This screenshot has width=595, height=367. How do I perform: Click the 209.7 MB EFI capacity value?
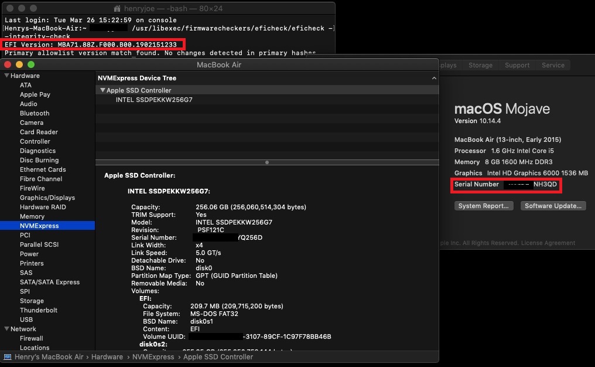pos(237,306)
